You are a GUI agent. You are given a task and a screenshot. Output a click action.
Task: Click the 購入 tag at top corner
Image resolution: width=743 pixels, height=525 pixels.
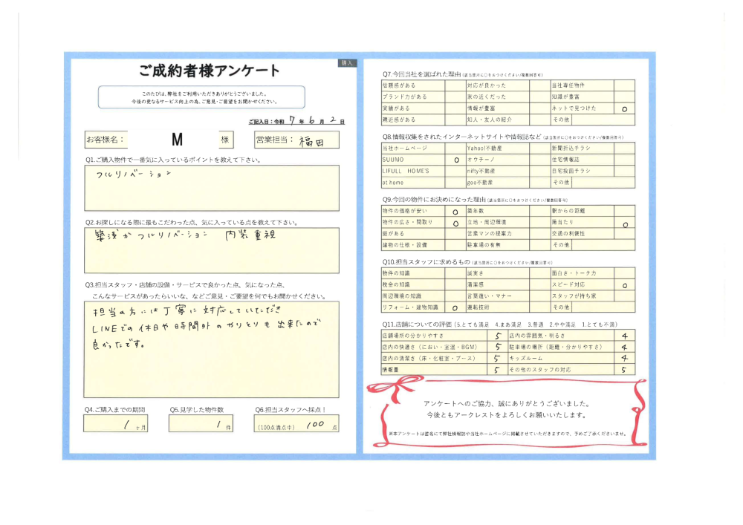(348, 63)
